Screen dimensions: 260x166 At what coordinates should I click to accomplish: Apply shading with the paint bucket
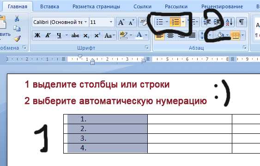[x=221, y=35]
